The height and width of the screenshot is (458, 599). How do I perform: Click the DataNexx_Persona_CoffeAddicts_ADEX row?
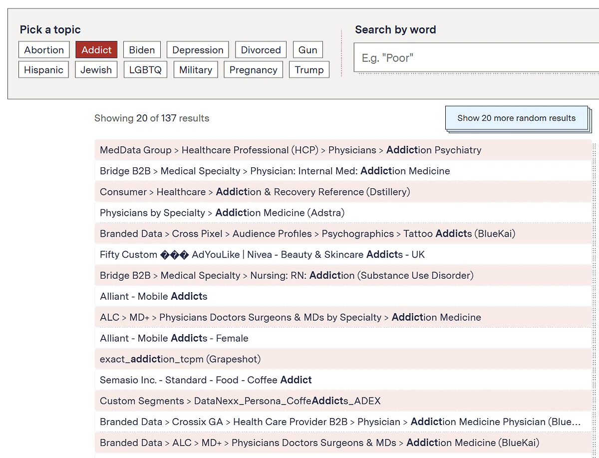[342, 401]
